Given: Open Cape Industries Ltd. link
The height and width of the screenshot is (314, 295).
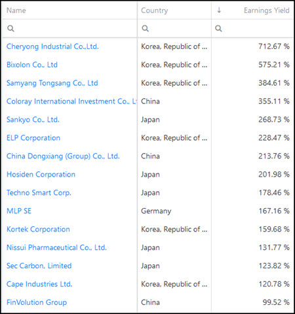Looking at the screenshot, I should (39, 284).
